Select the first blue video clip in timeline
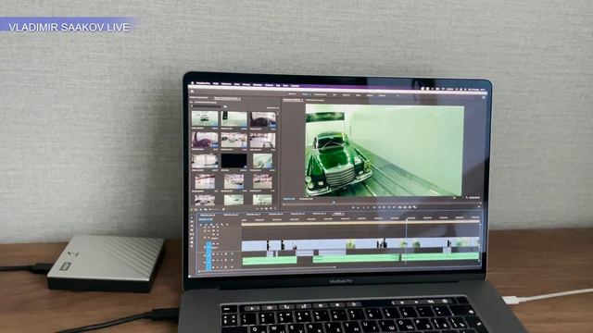593x333 pixels. tap(254, 246)
